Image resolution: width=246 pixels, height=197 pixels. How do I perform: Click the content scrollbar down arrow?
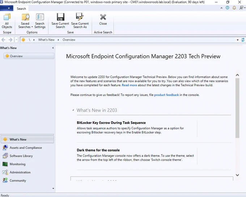point(237,175)
